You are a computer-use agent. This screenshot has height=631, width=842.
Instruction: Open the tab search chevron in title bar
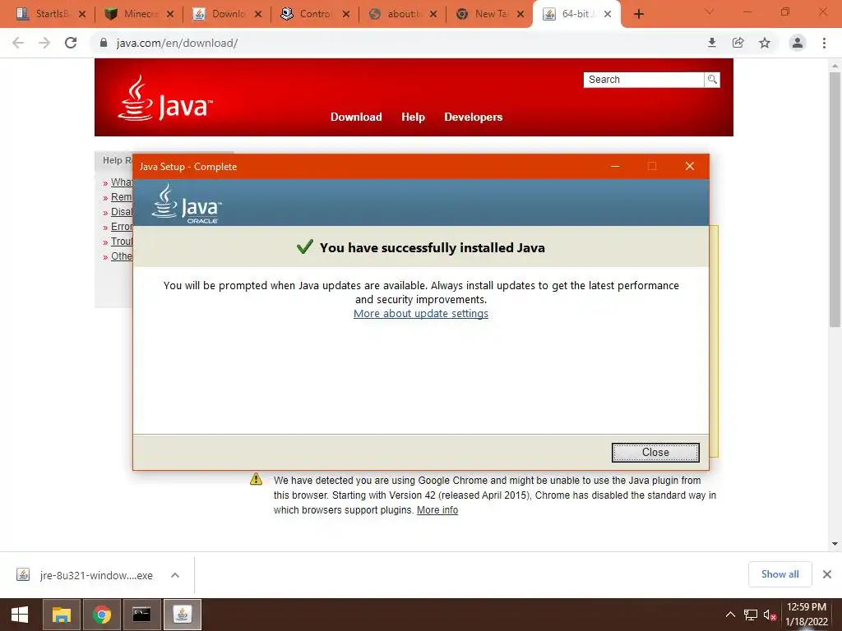(709, 12)
